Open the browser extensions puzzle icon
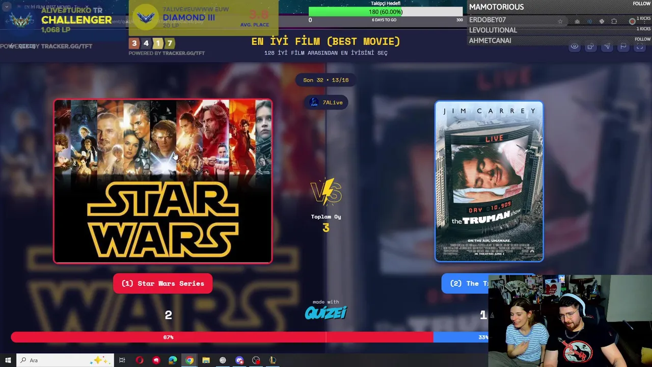This screenshot has width=652, height=367. (x=614, y=21)
